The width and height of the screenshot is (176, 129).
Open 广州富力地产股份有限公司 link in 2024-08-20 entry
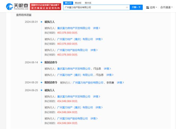coord(88,83)
